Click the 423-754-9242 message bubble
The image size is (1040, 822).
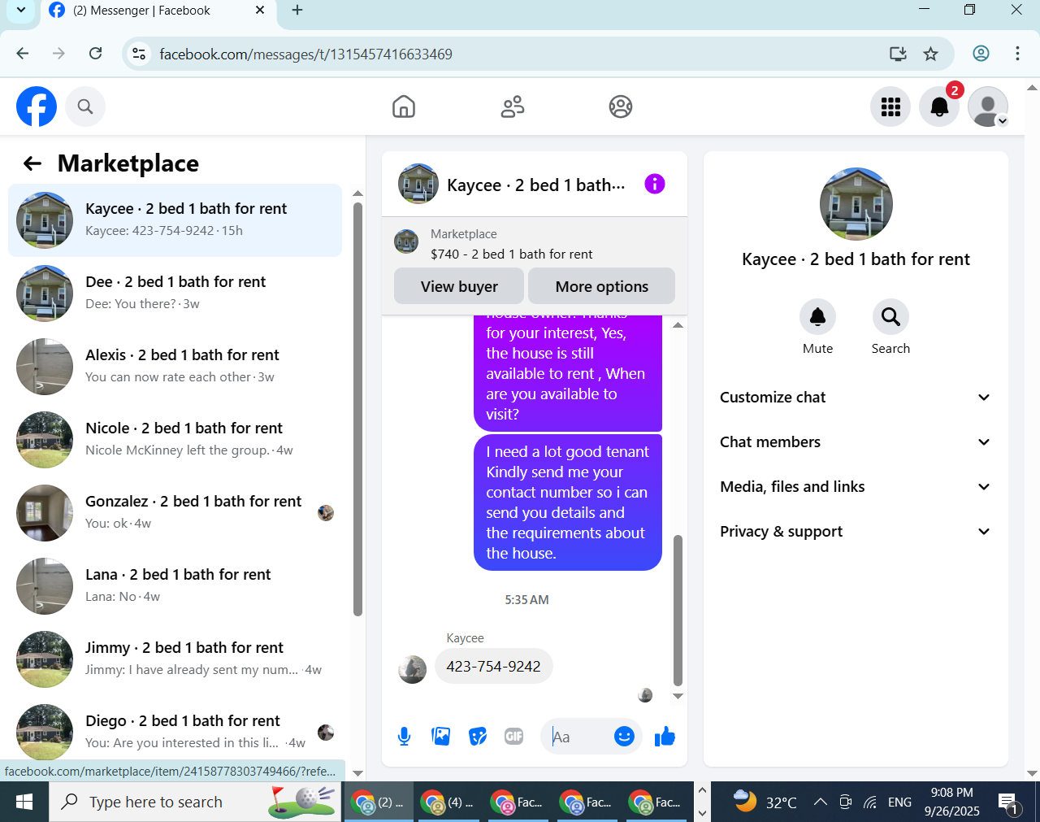tap(493, 666)
